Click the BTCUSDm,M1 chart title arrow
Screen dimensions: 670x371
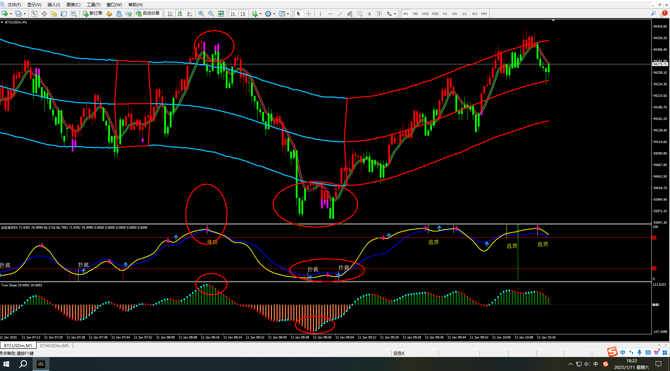click(2, 22)
